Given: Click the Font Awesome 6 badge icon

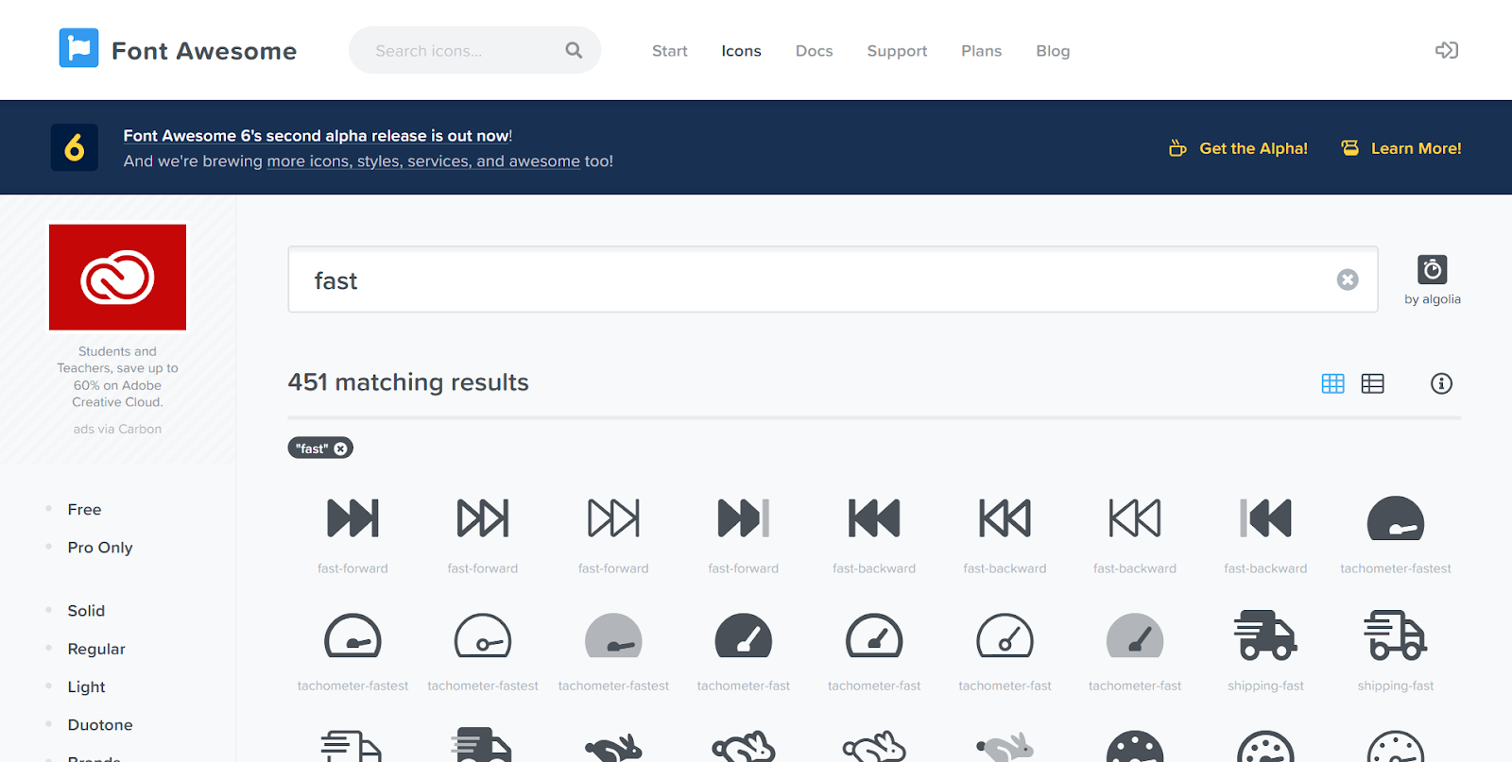Looking at the screenshot, I should 75,147.
